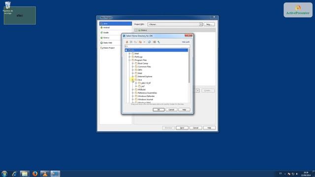This screenshot has width=315, height=177.
Task: Click the Recycle Bin desktop icon
Action: click(8, 8)
